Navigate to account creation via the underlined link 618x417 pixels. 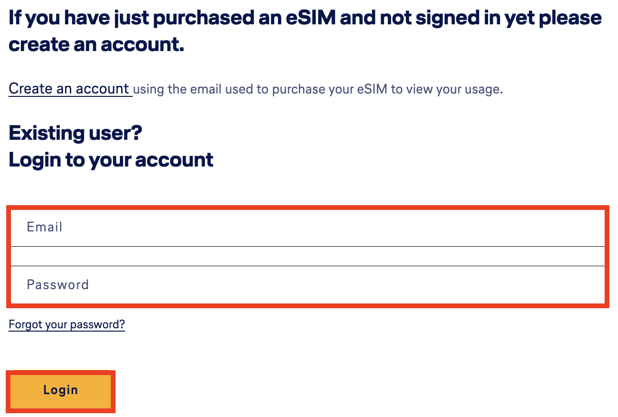click(x=70, y=88)
